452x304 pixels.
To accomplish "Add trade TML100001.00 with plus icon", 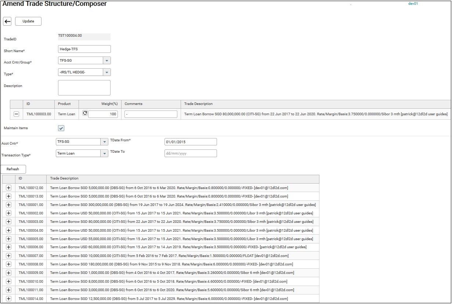I will click(x=9, y=205).
